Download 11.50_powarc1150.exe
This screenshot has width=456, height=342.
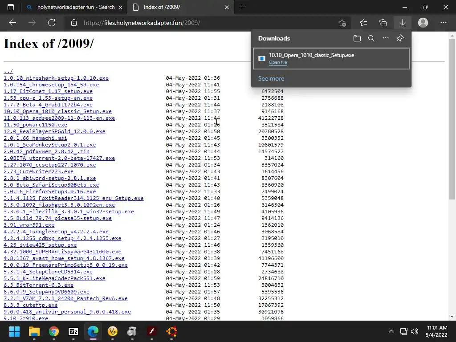click(x=35, y=125)
